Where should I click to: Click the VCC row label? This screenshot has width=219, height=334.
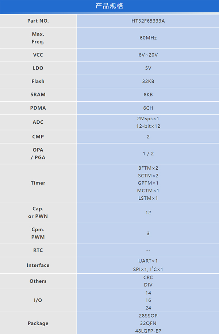pyautogui.click(x=38, y=55)
